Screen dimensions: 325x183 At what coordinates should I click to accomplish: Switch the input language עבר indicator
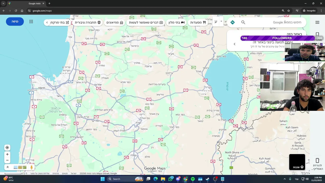tap(297, 179)
